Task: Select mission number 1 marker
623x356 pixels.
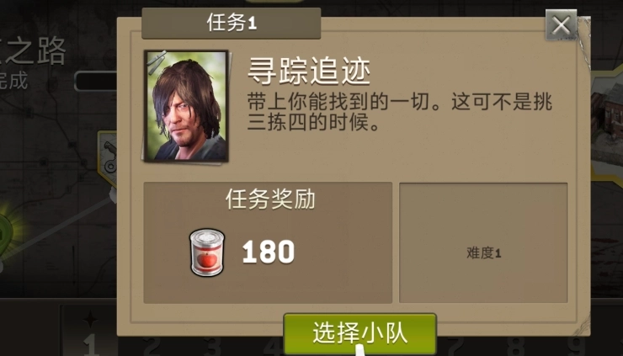Action: point(91,344)
